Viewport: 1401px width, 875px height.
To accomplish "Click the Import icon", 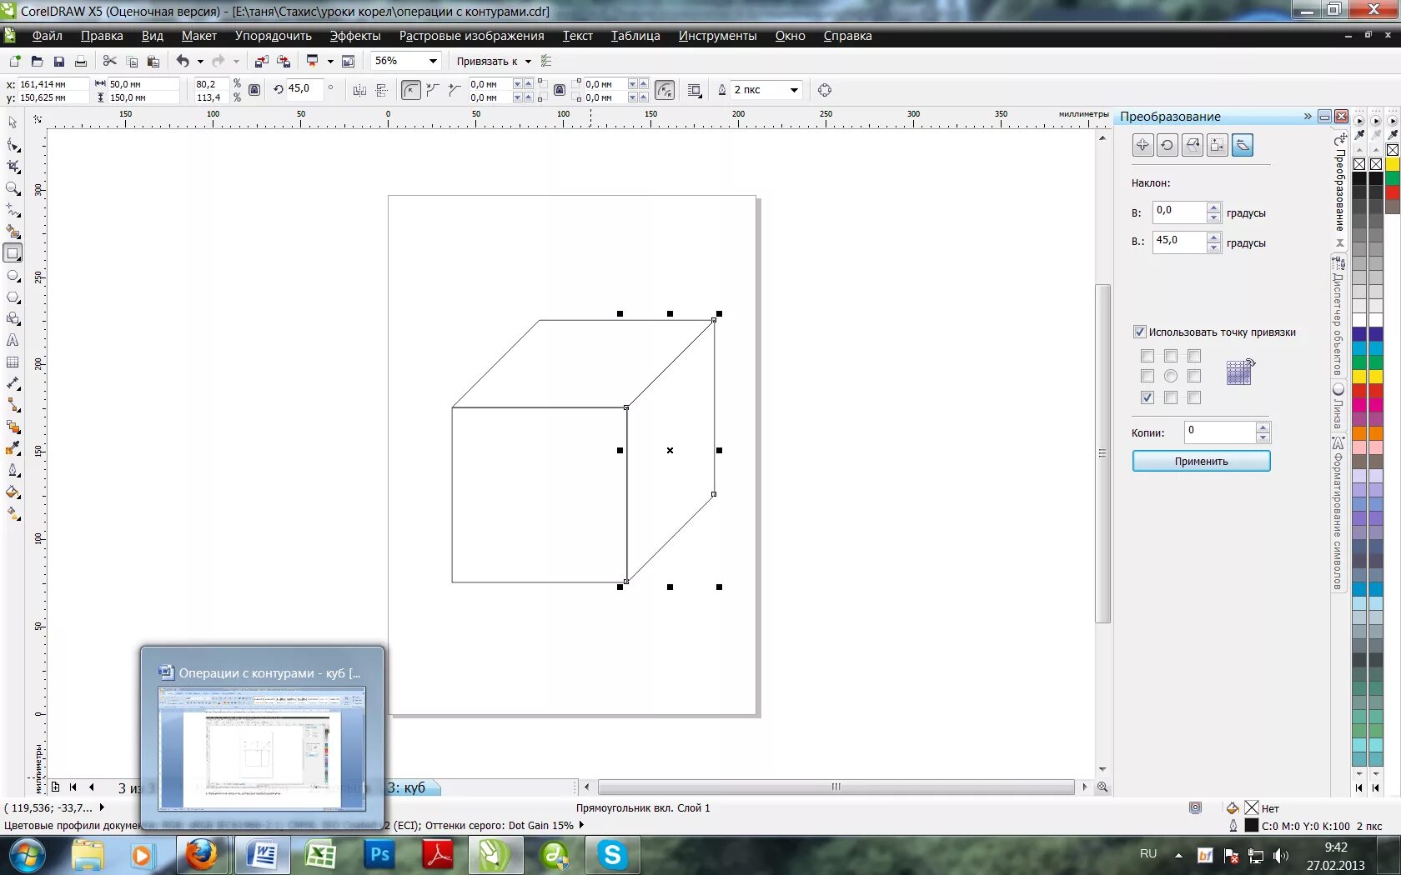I will (x=262, y=61).
